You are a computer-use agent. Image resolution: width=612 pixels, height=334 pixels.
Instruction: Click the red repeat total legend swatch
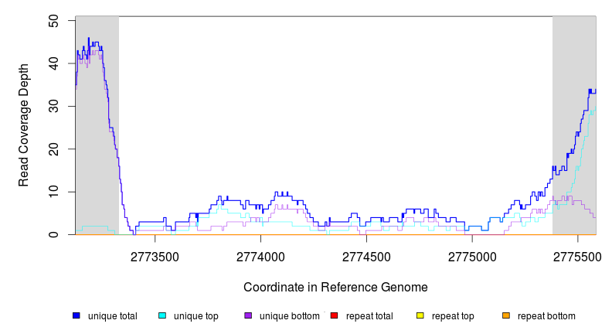pyautogui.click(x=334, y=316)
